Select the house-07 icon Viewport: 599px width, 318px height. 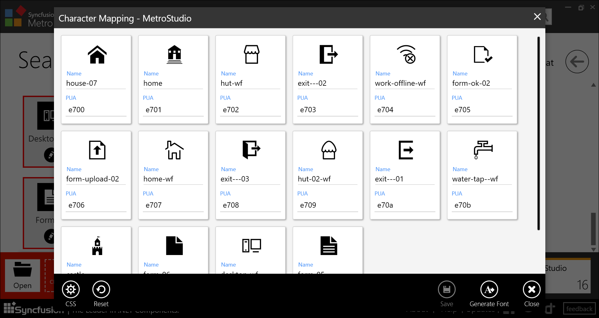(x=97, y=55)
